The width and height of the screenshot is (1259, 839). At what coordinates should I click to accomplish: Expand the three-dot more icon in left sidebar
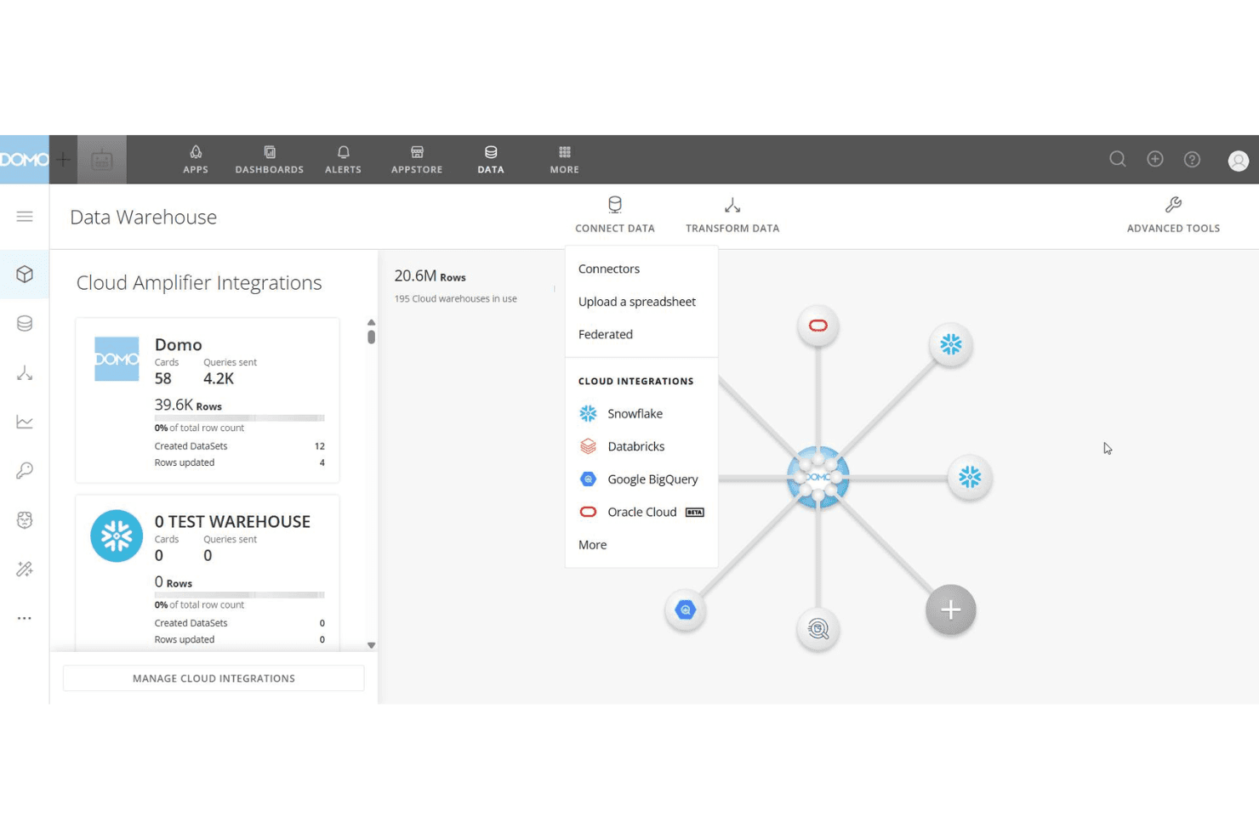[25, 618]
